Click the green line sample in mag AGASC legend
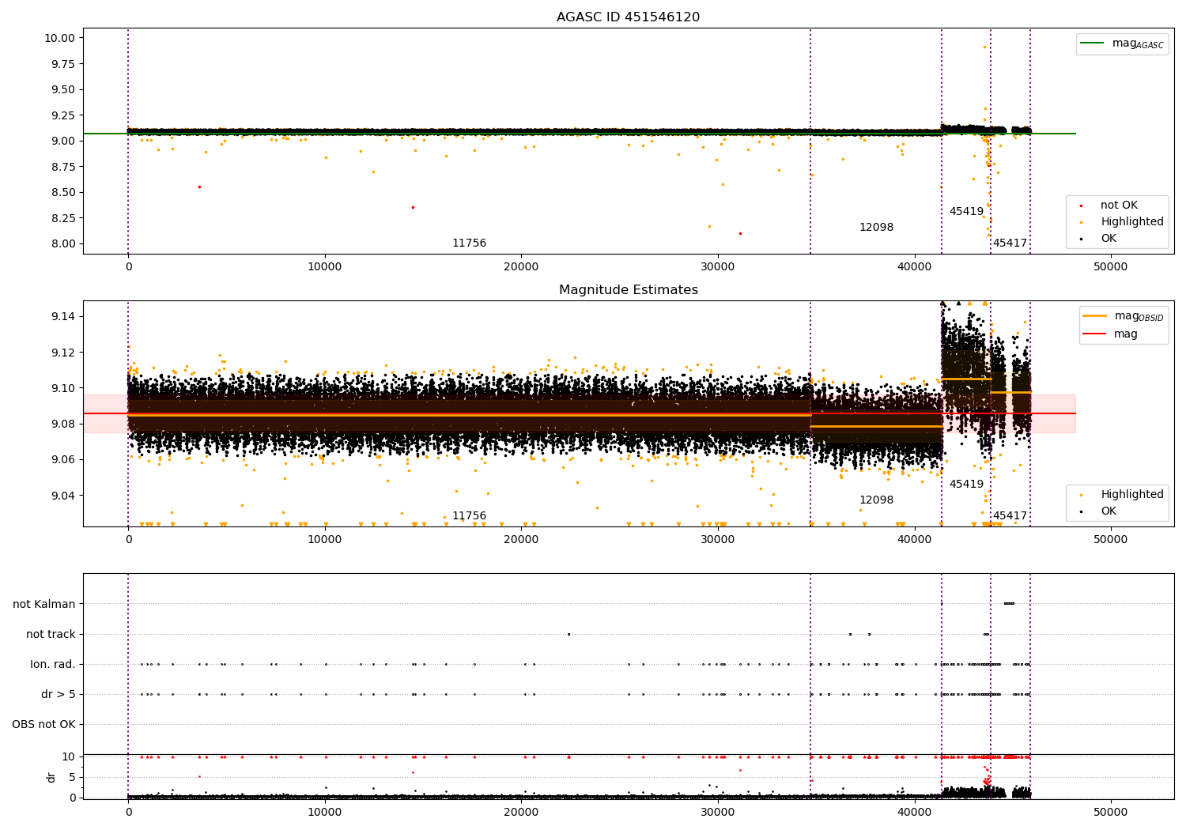Viewport: 1186px width, 830px height. point(1092,43)
